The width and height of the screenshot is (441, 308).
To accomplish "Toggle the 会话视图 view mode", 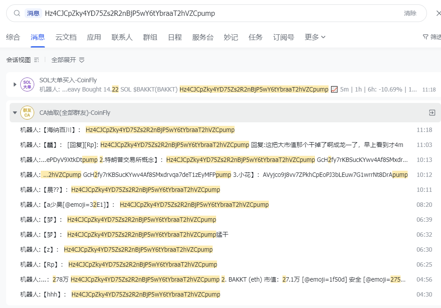I will (22, 60).
